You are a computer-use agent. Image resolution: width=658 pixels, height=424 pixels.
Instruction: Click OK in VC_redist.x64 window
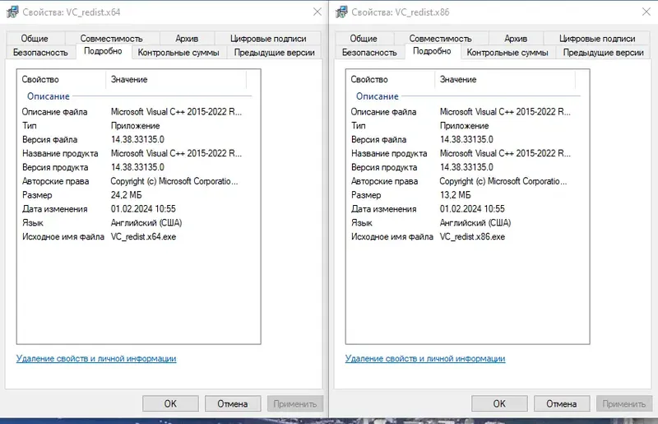pyautogui.click(x=170, y=404)
